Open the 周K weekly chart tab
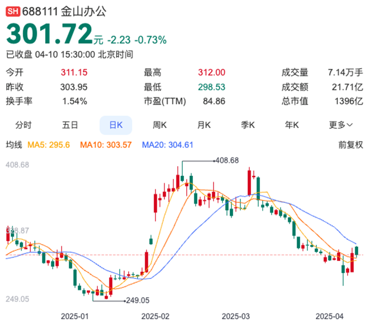 (160, 125)
